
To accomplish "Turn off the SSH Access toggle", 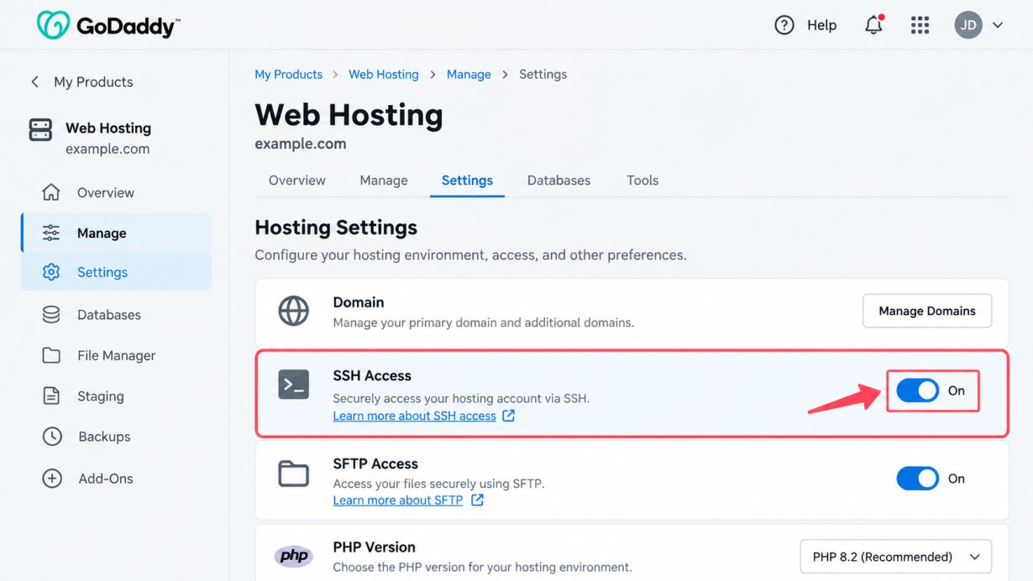I will 917,390.
